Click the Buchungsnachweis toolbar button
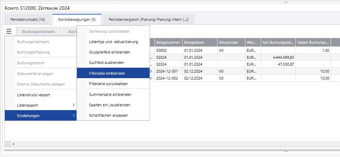 point(39,31)
